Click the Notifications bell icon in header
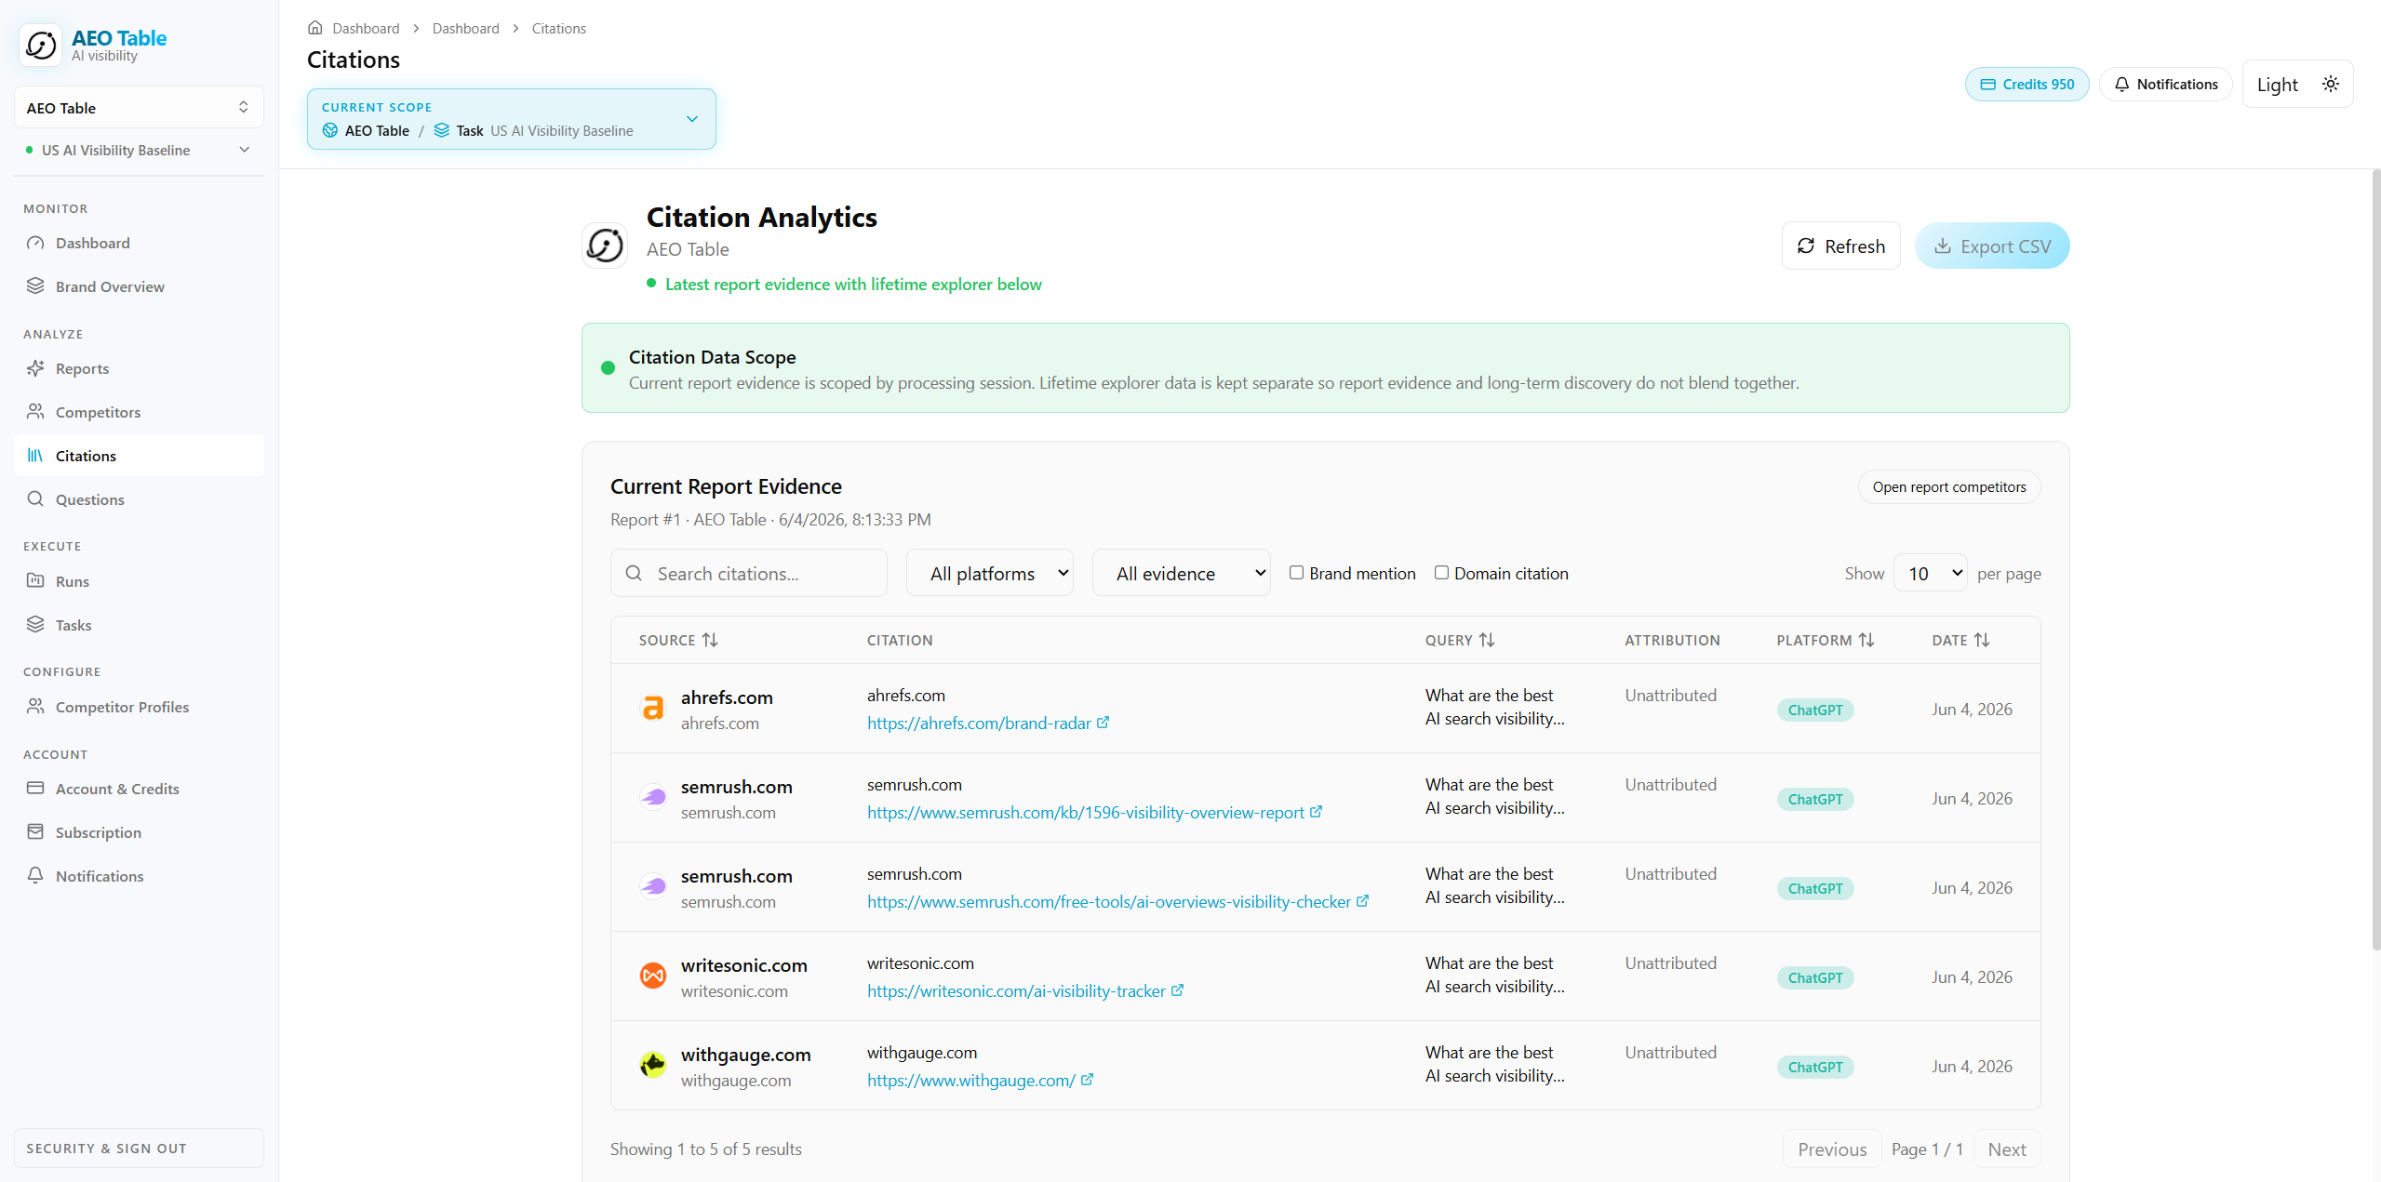Screen dimensions: 2381x1182 tap(2122, 85)
